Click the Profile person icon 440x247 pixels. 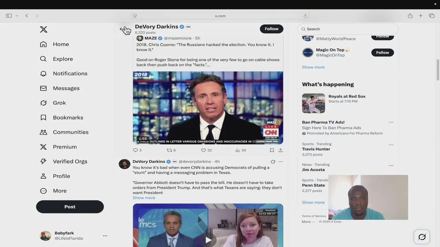(x=43, y=176)
